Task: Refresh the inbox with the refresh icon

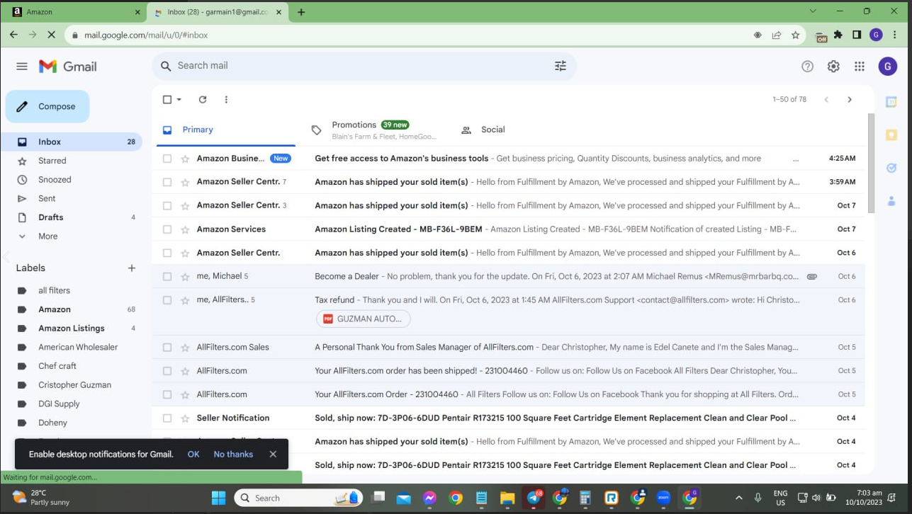Action: pyautogui.click(x=203, y=99)
